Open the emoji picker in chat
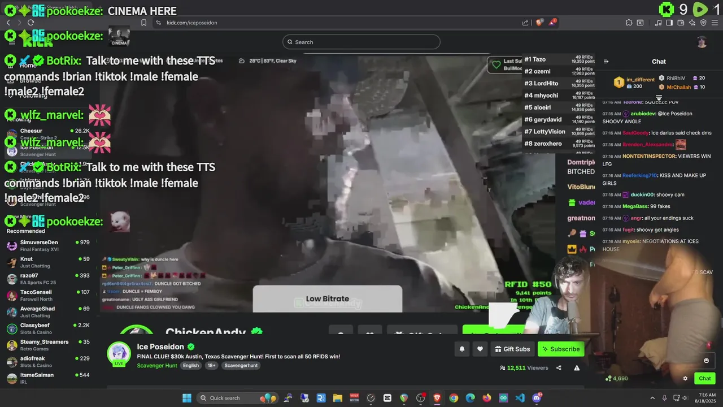 (706, 361)
